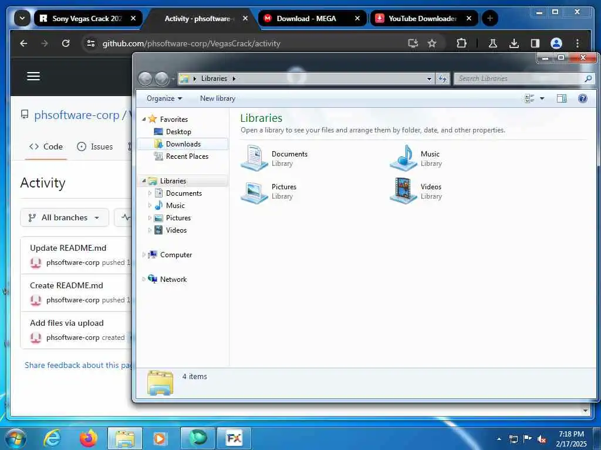
Task: Expand Music node in navigation tree
Action: [150, 206]
